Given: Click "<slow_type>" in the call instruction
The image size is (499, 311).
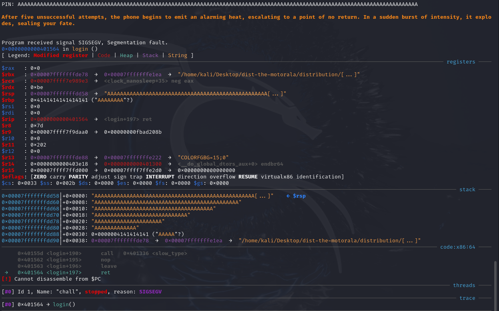Looking at the screenshot, I should click(170, 254).
